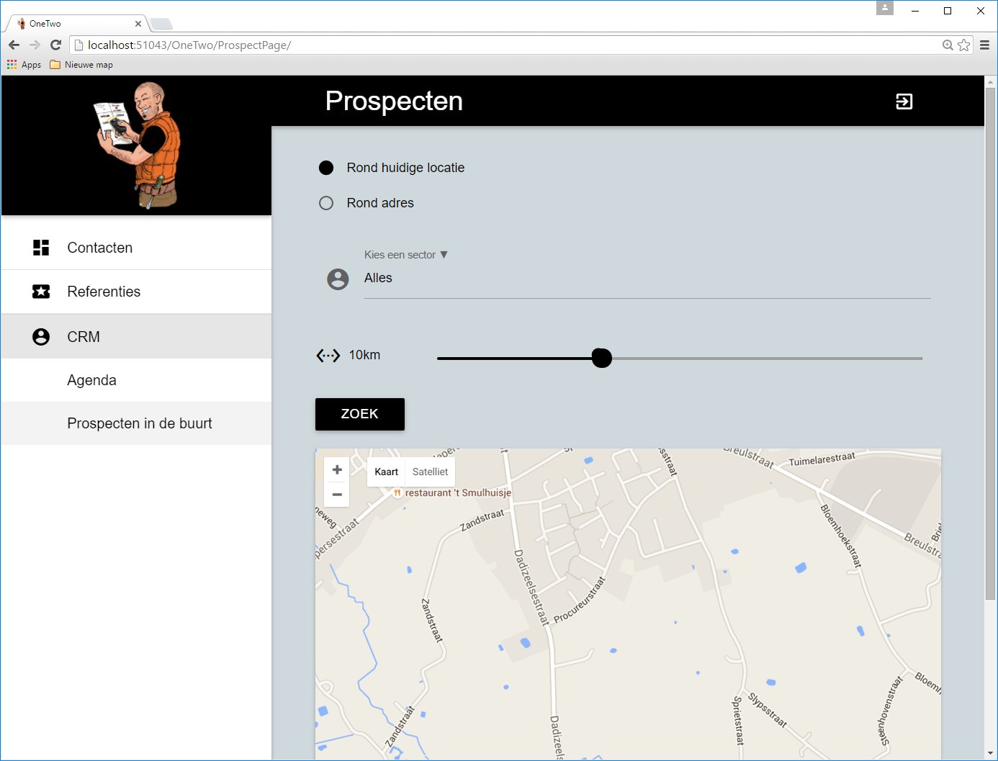Click the ZOEK button
The height and width of the screenshot is (761, 998).
click(360, 414)
